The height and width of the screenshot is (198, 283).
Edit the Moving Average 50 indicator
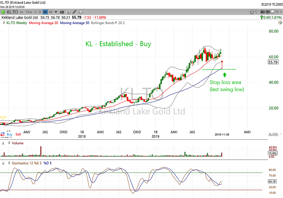75,23
